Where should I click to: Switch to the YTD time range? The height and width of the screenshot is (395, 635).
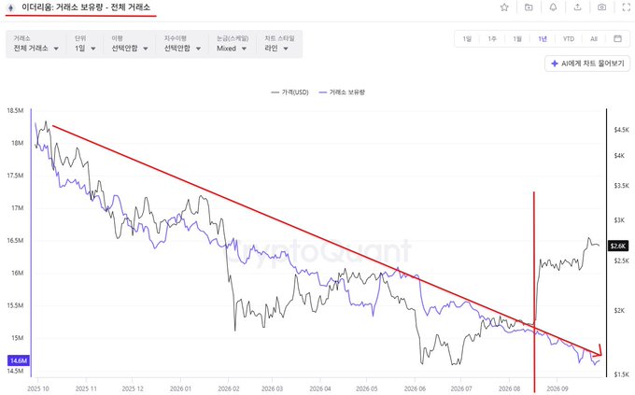tap(568, 39)
